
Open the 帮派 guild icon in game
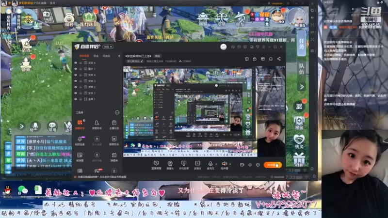coord(299,123)
